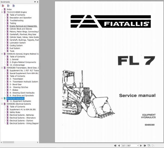Open the 10. Undercarriage bookmark

pos(17,65)
